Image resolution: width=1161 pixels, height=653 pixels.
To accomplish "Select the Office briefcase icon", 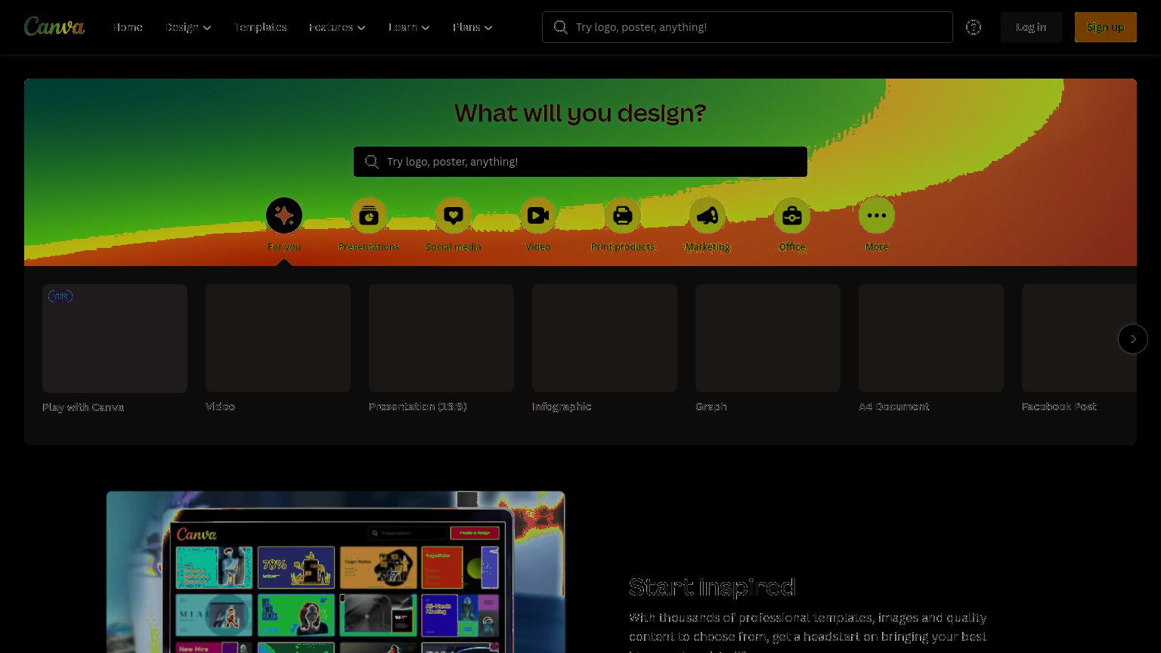I will coord(792,215).
